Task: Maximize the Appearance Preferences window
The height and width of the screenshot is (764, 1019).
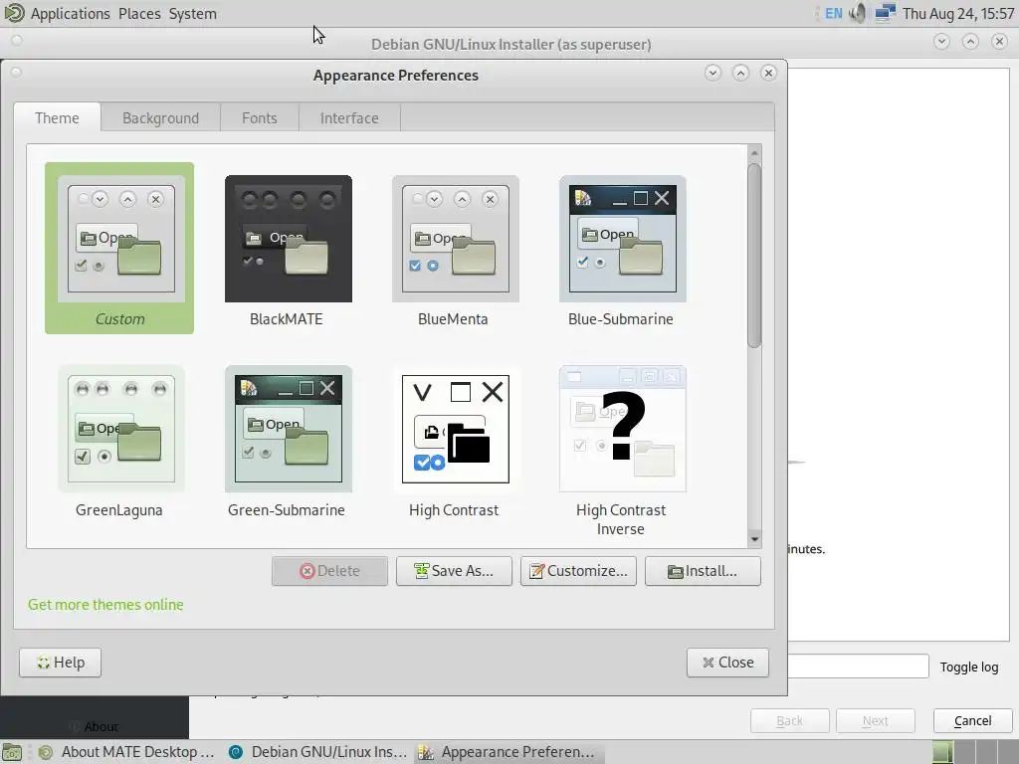Action: click(740, 73)
